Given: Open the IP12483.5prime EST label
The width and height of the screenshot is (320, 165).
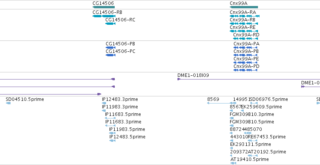Looking at the screenshot, I should pyautogui.click(x=127, y=137).
